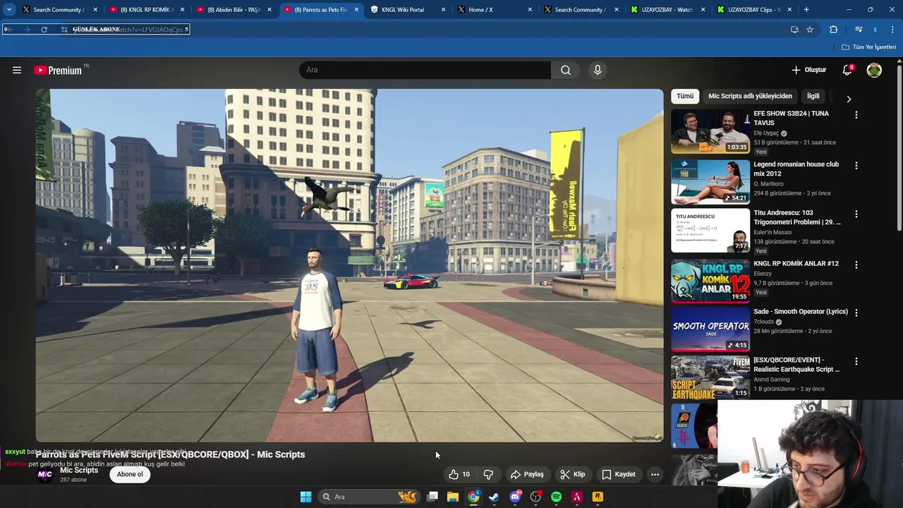Open Titu Andreescu trigonometri thumbnail
The image size is (903, 508).
point(710,231)
